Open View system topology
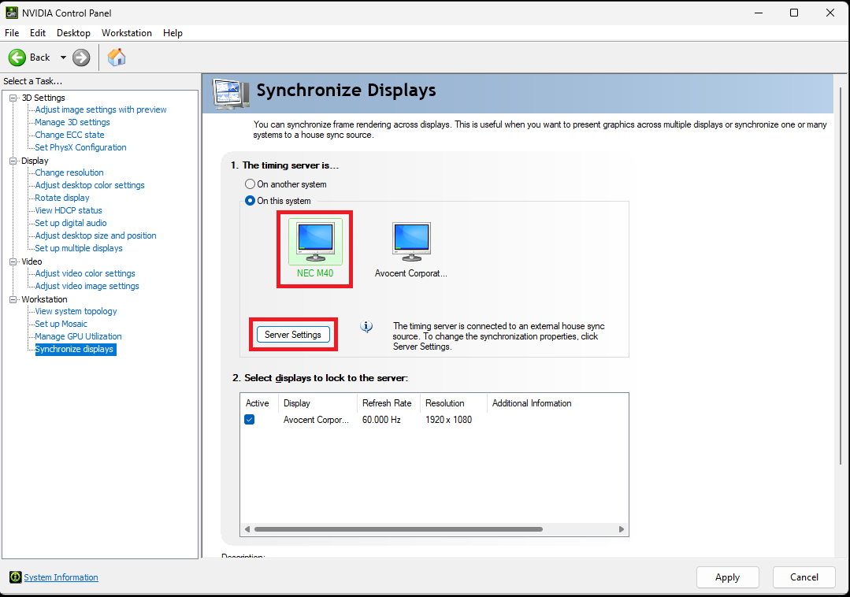Viewport: 850px width, 597px height. [x=76, y=311]
